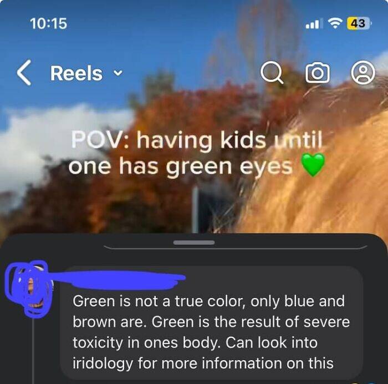Tap the 10:15 clock in status bar
The width and height of the screenshot is (388, 384).
pos(49,23)
